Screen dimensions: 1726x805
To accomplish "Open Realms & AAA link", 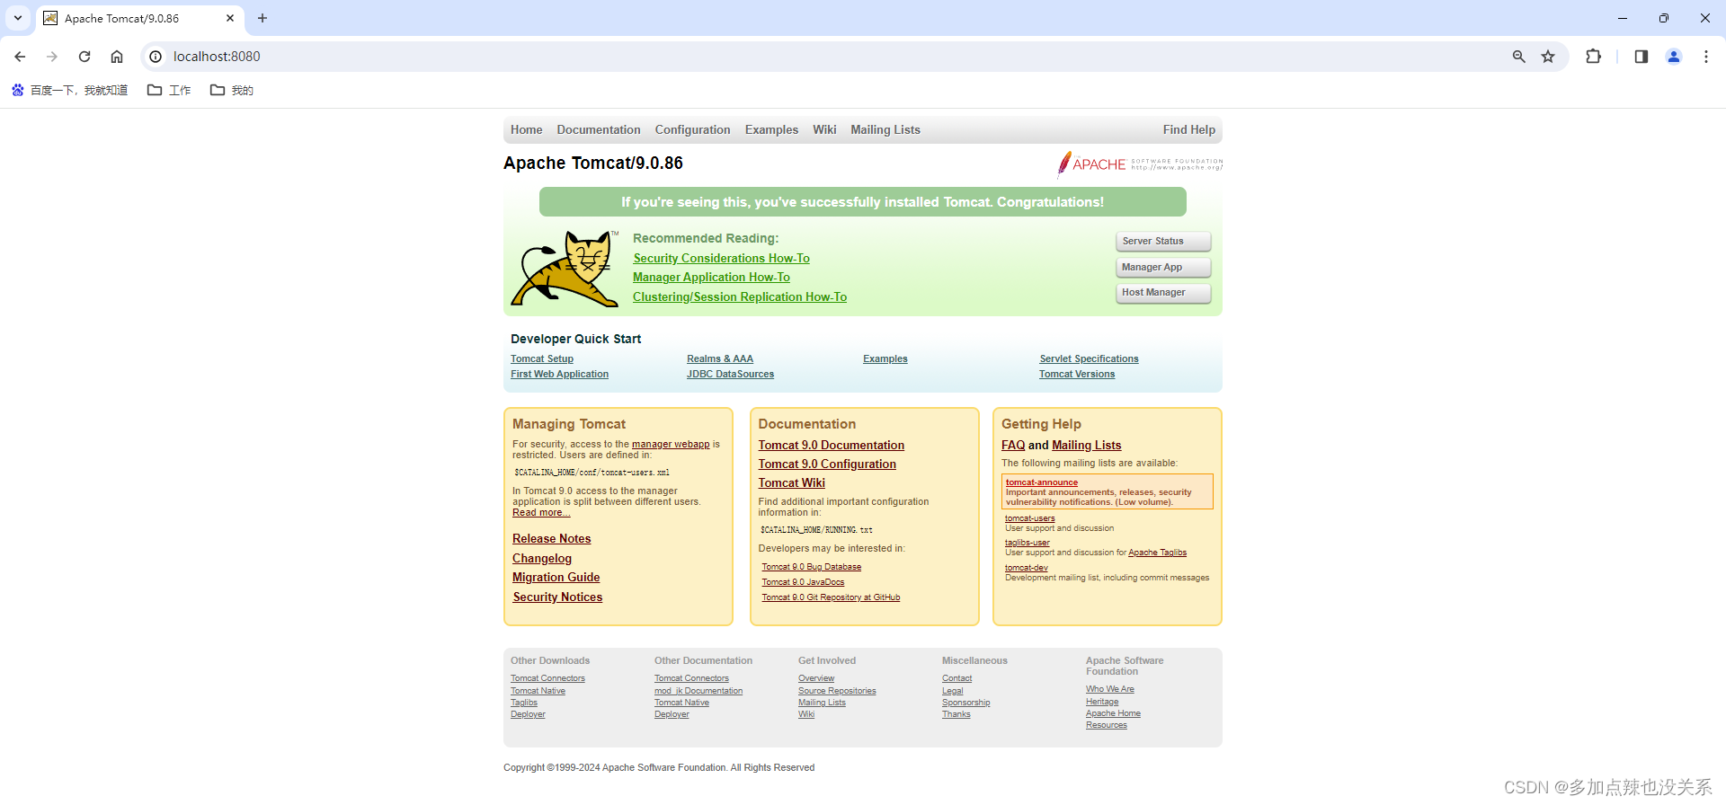I will point(720,358).
